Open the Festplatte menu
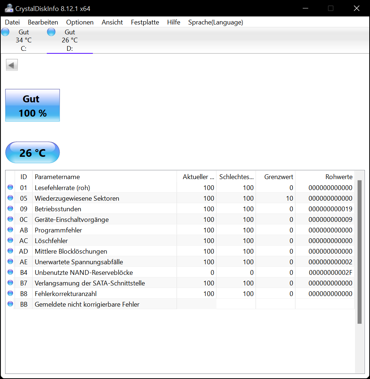Viewport: 370px width, 379px height. coord(145,22)
